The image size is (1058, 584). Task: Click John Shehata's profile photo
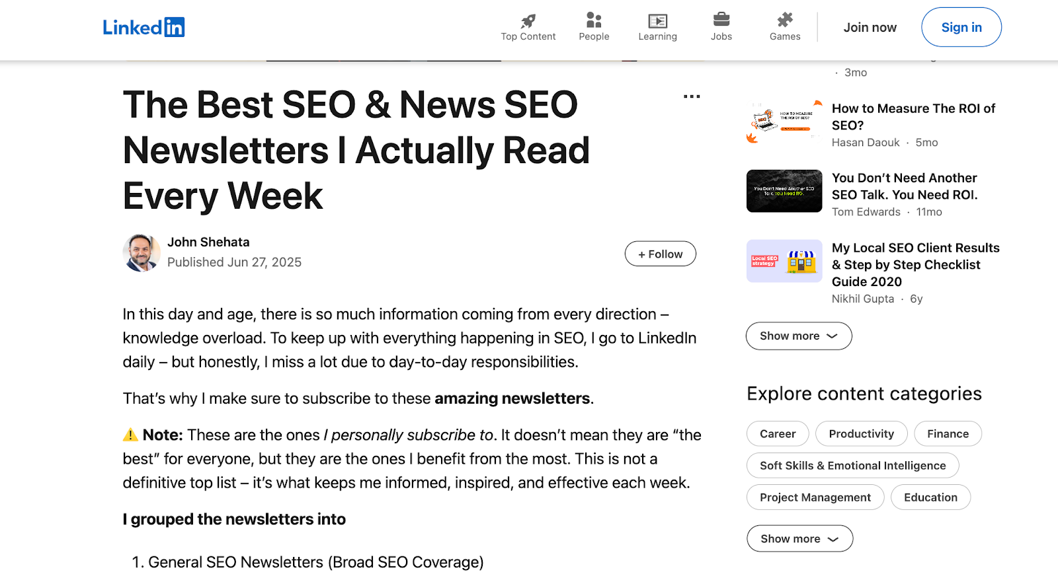coord(141,252)
